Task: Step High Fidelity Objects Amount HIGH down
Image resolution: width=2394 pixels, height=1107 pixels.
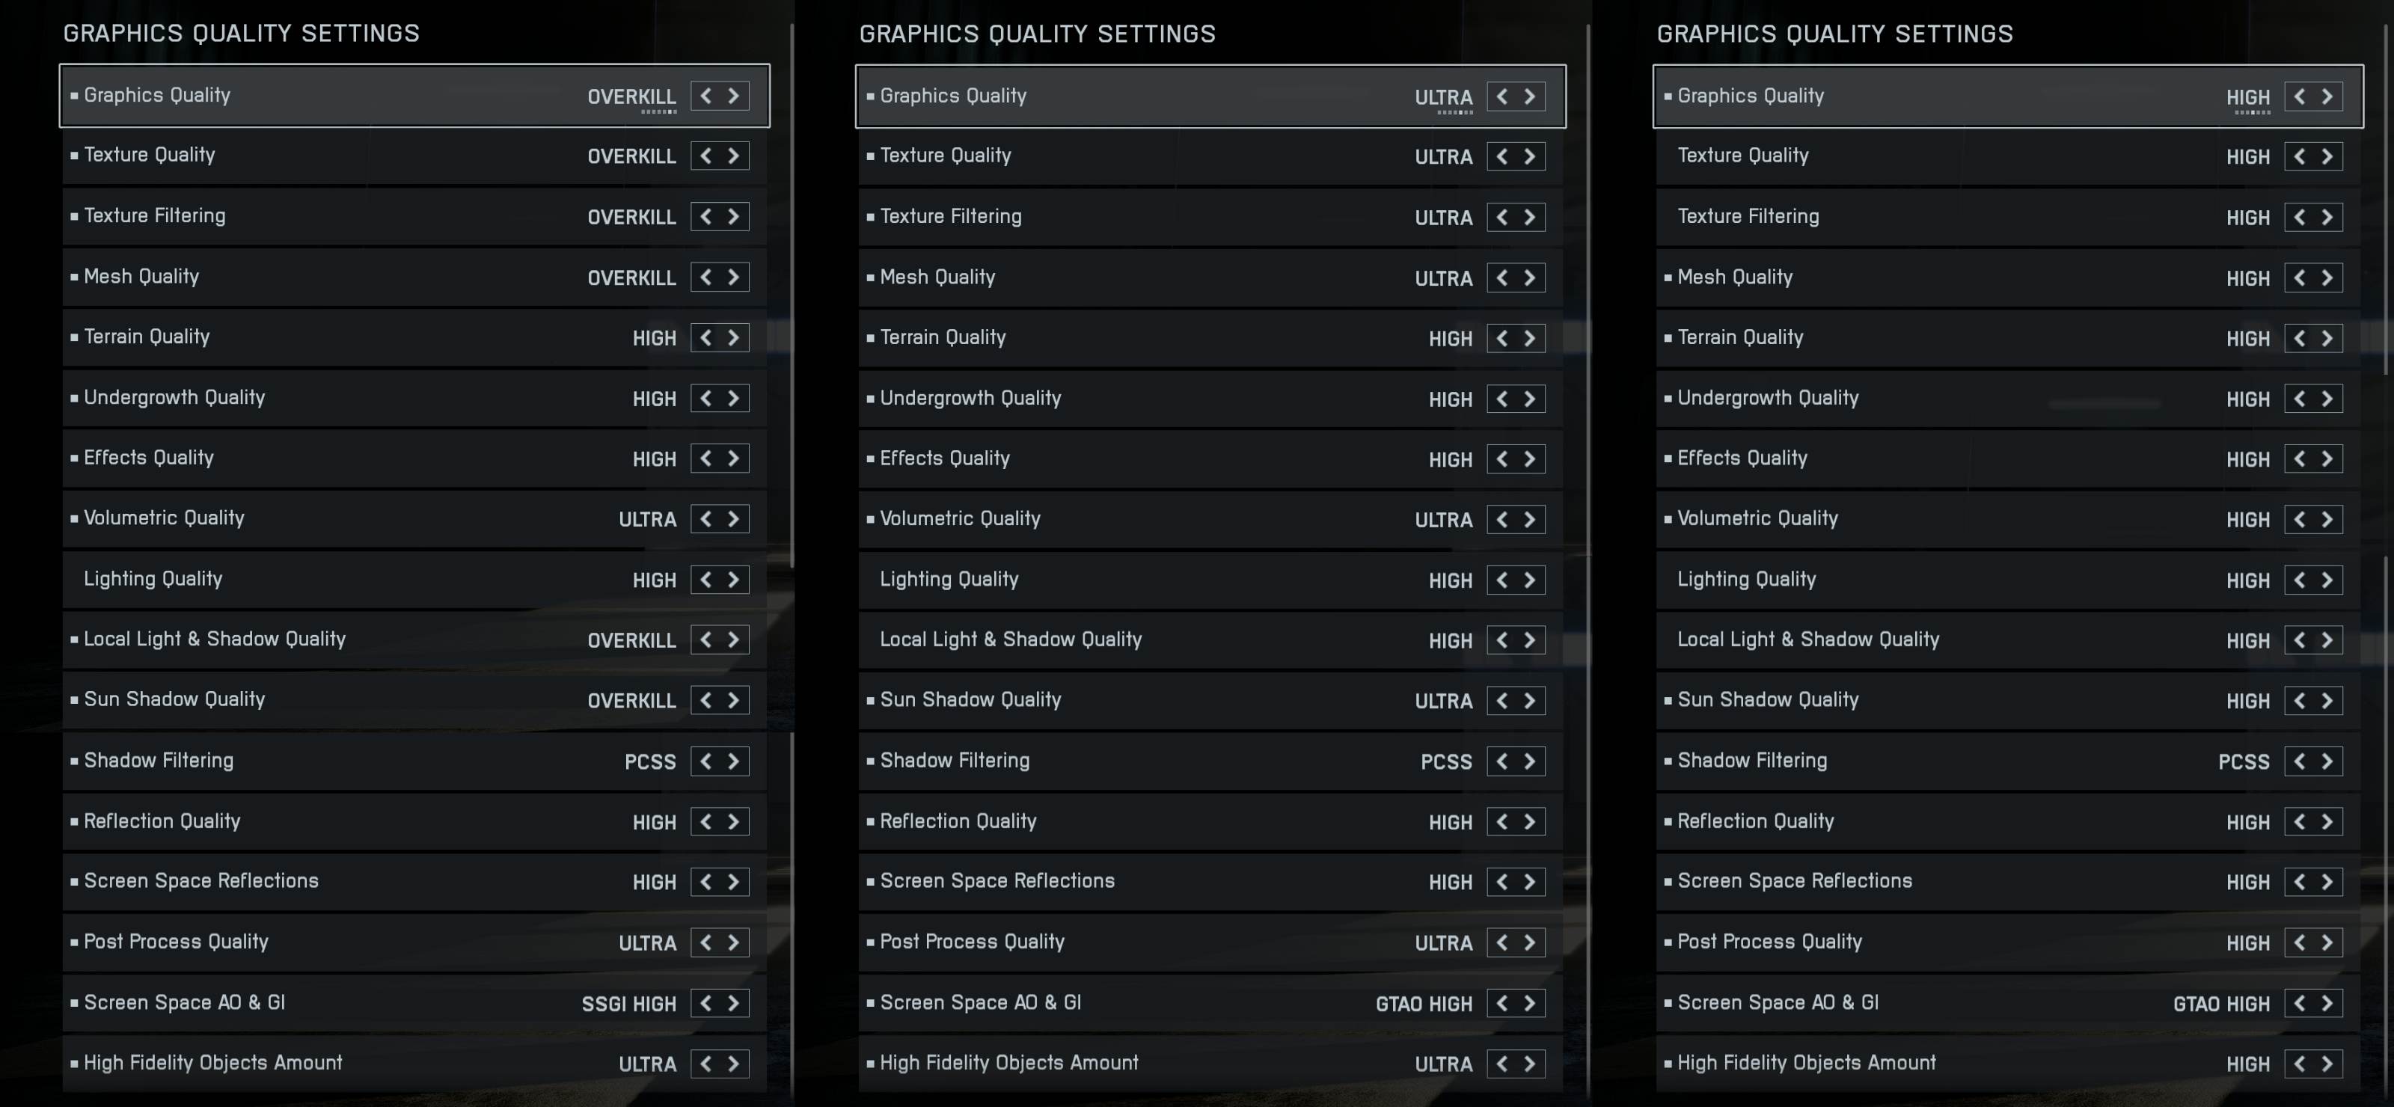Action: point(2299,1064)
